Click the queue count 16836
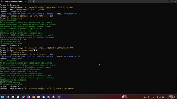 [x=59, y=56]
